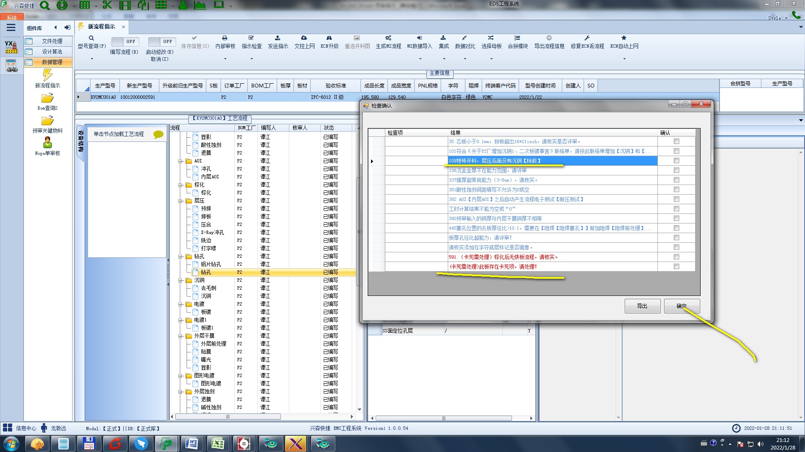Click the 导出 button
The width and height of the screenshot is (805, 452).
coord(642,306)
